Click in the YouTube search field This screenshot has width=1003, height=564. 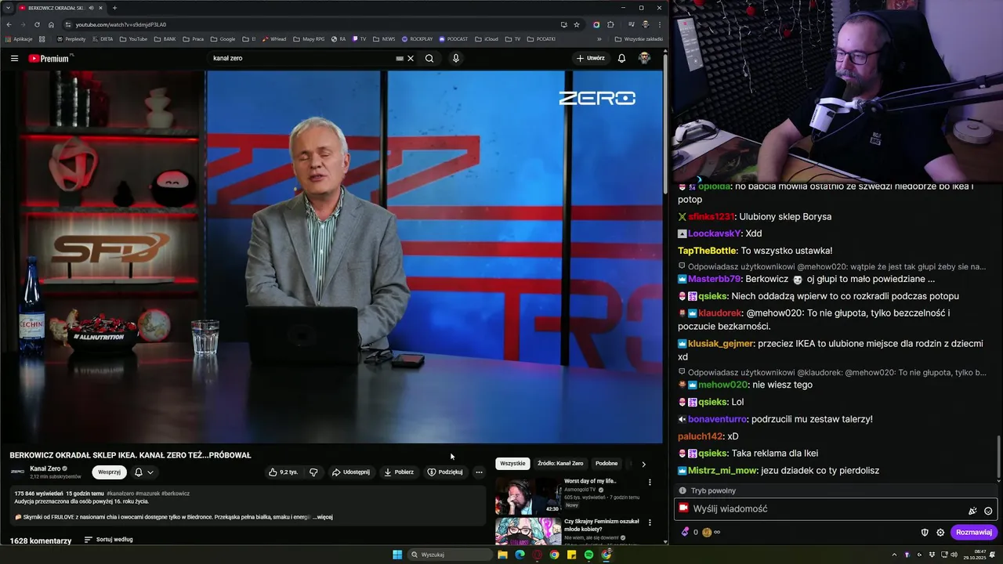[302, 58]
